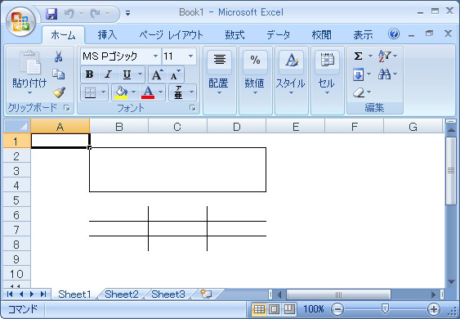Click the Redo arrow icon

(96, 14)
